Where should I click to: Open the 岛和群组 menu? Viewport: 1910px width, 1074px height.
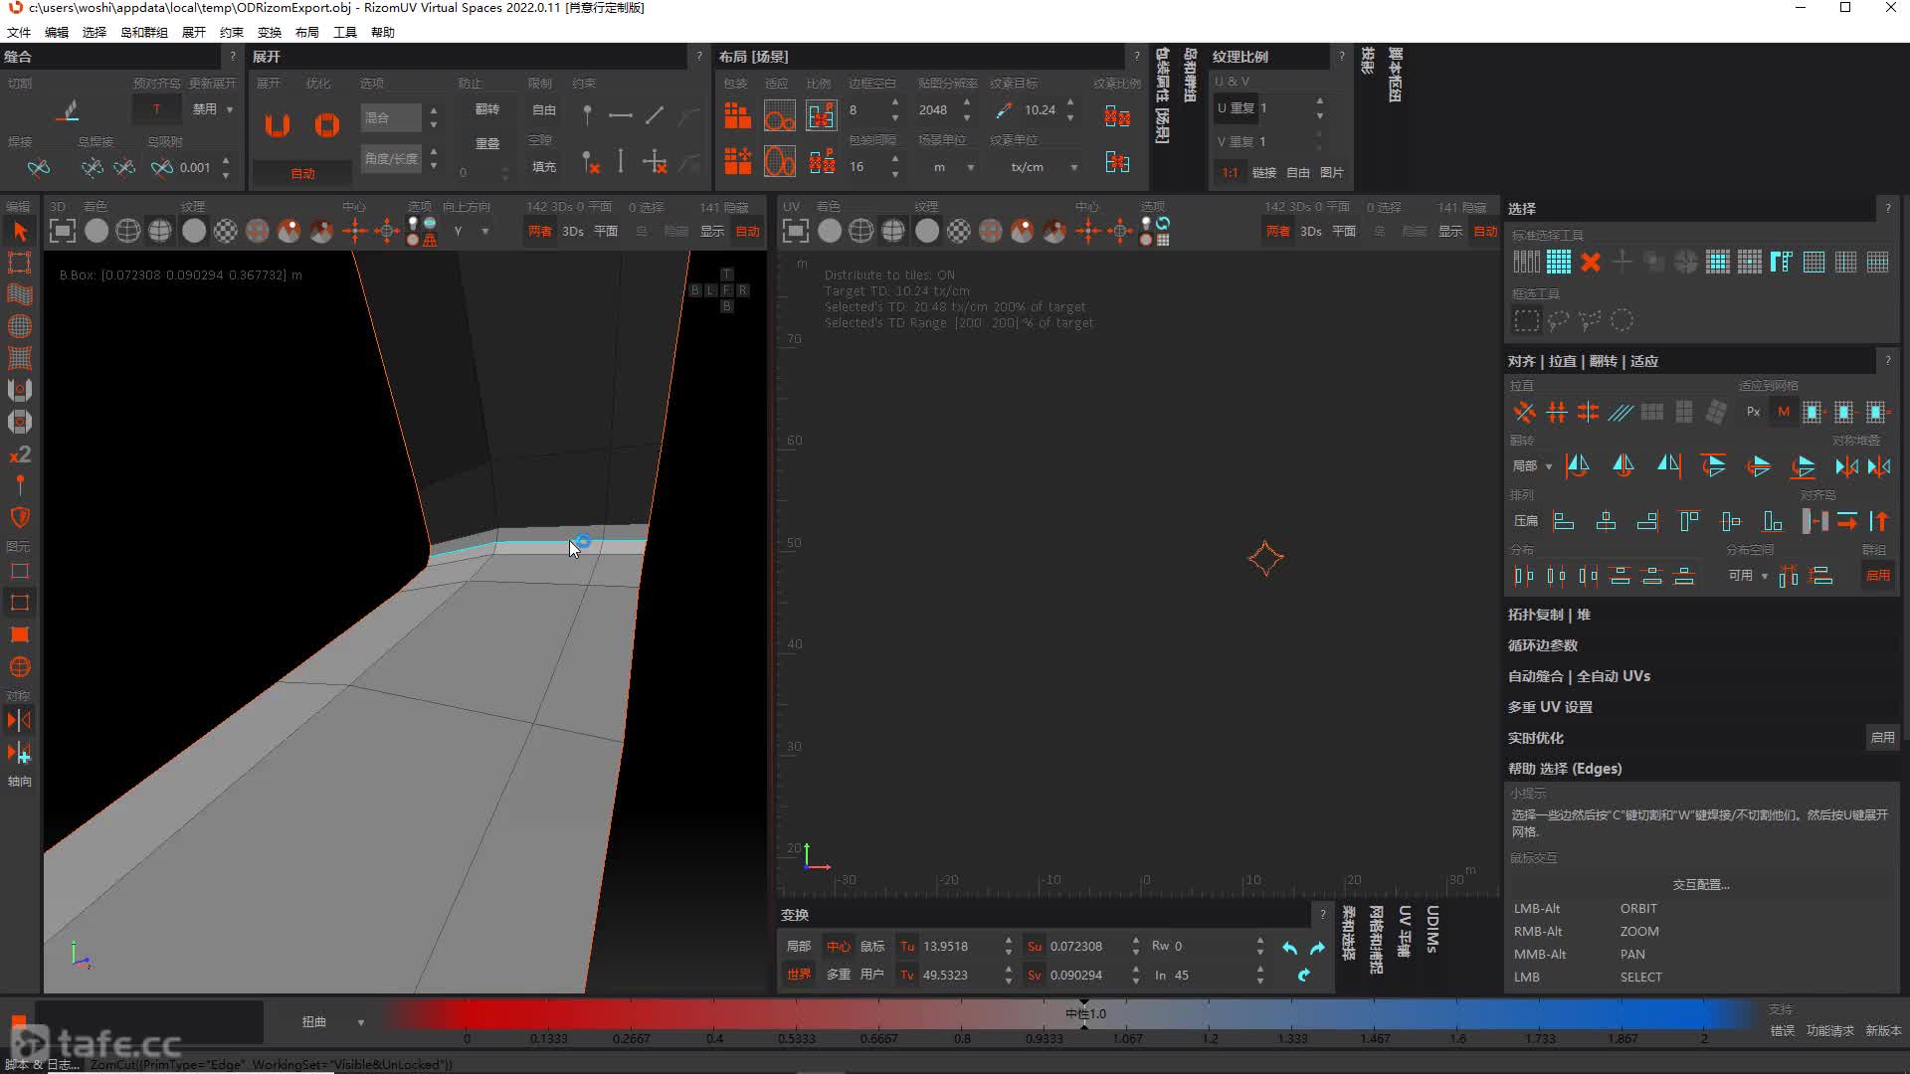144,32
